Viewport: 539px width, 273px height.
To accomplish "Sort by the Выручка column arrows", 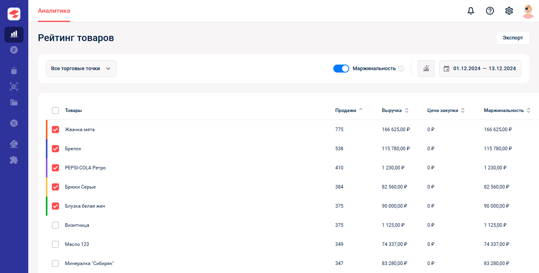I will pyautogui.click(x=407, y=110).
